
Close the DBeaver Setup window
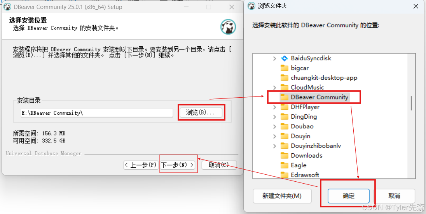click(x=232, y=7)
